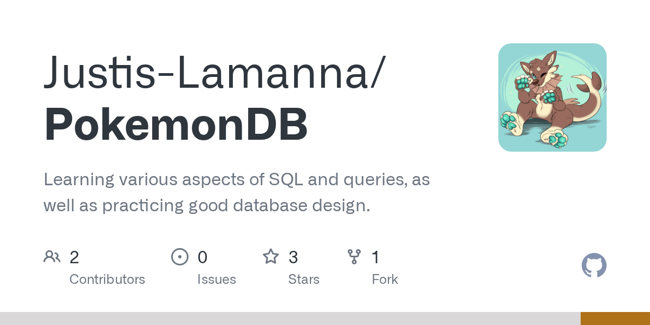Open the fox character avatar image
The image size is (650, 325).
552,97
